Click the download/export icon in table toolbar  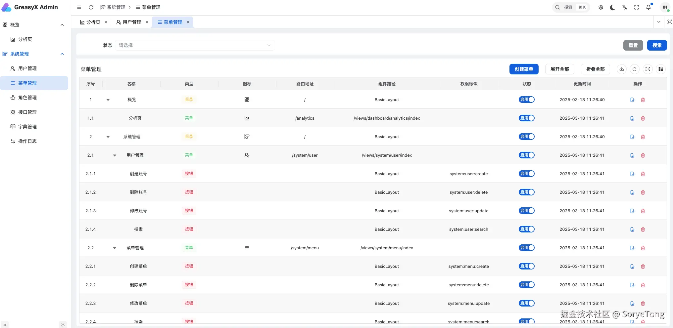point(621,69)
